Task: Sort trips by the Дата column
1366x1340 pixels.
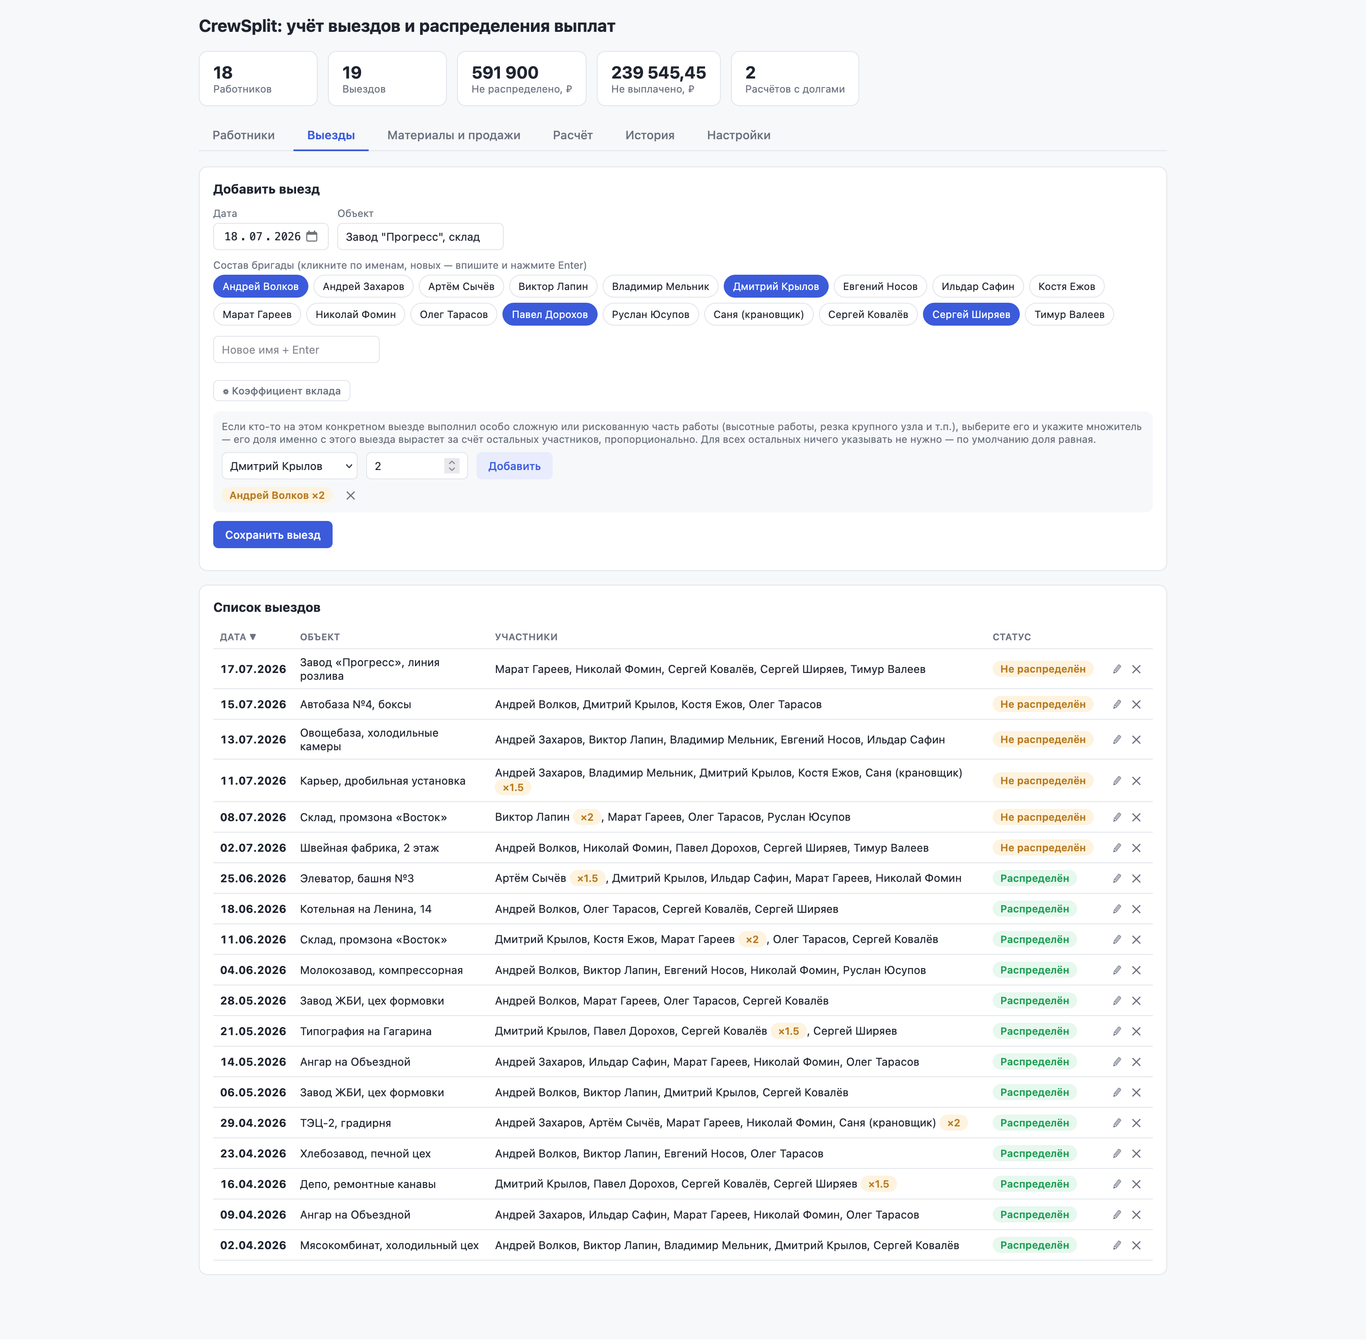Action: 238,637
